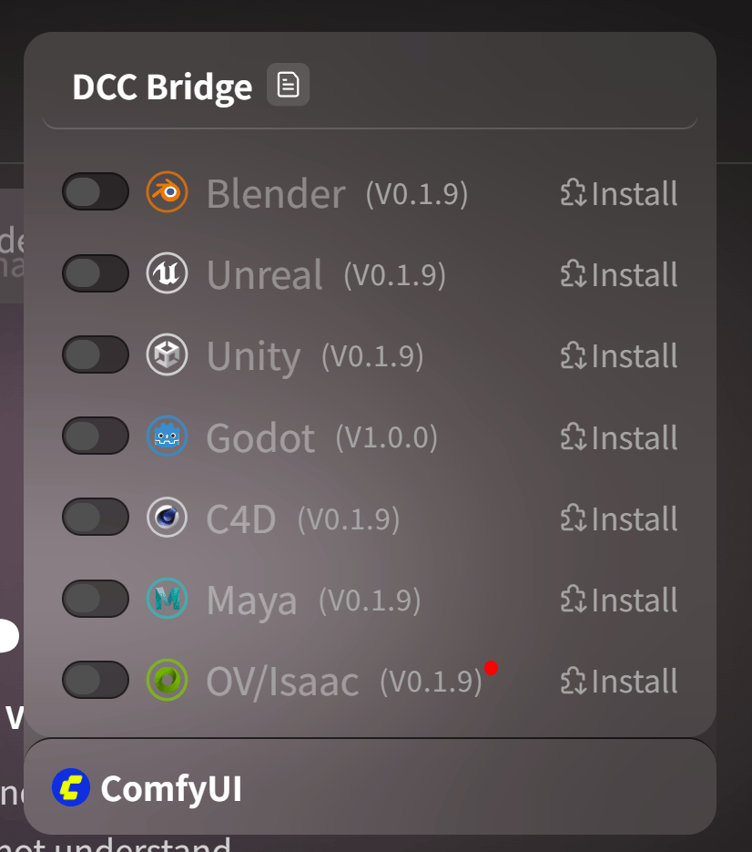Enable the Blender bridge toggle
The width and height of the screenshot is (752, 852).
[x=96, y=192]
